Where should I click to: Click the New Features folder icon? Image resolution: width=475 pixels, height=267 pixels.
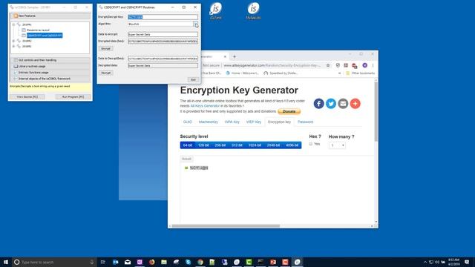pyautogui.click(x=16, y=16)
